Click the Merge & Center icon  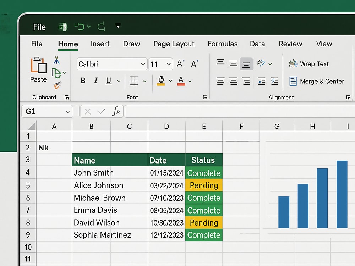[x=293, y=81]
